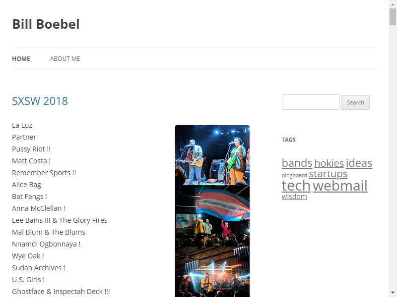
Task: Open the webmail tag
Action: point(340,186)
